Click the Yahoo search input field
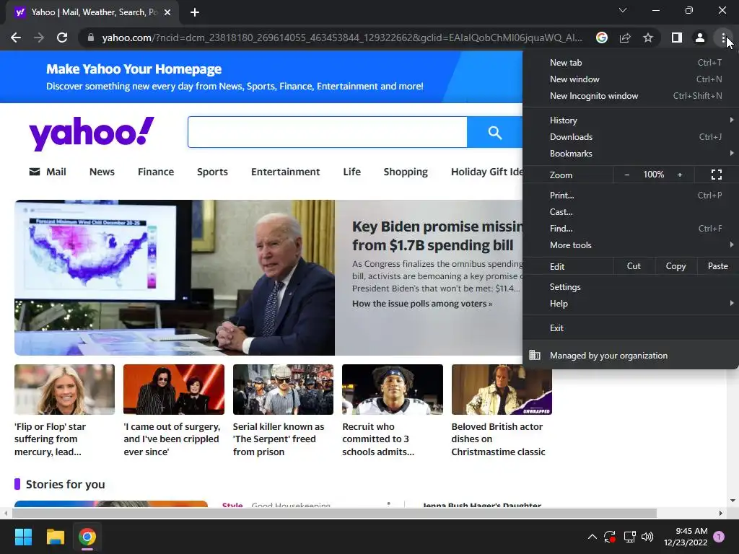 point(328,133)
